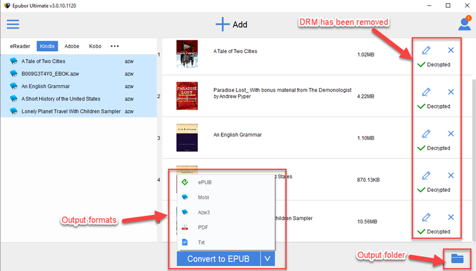The width and height of the screenshot is (476, 271).
Task: Click book icon beside A Short History
Action: tap(14, 99)
